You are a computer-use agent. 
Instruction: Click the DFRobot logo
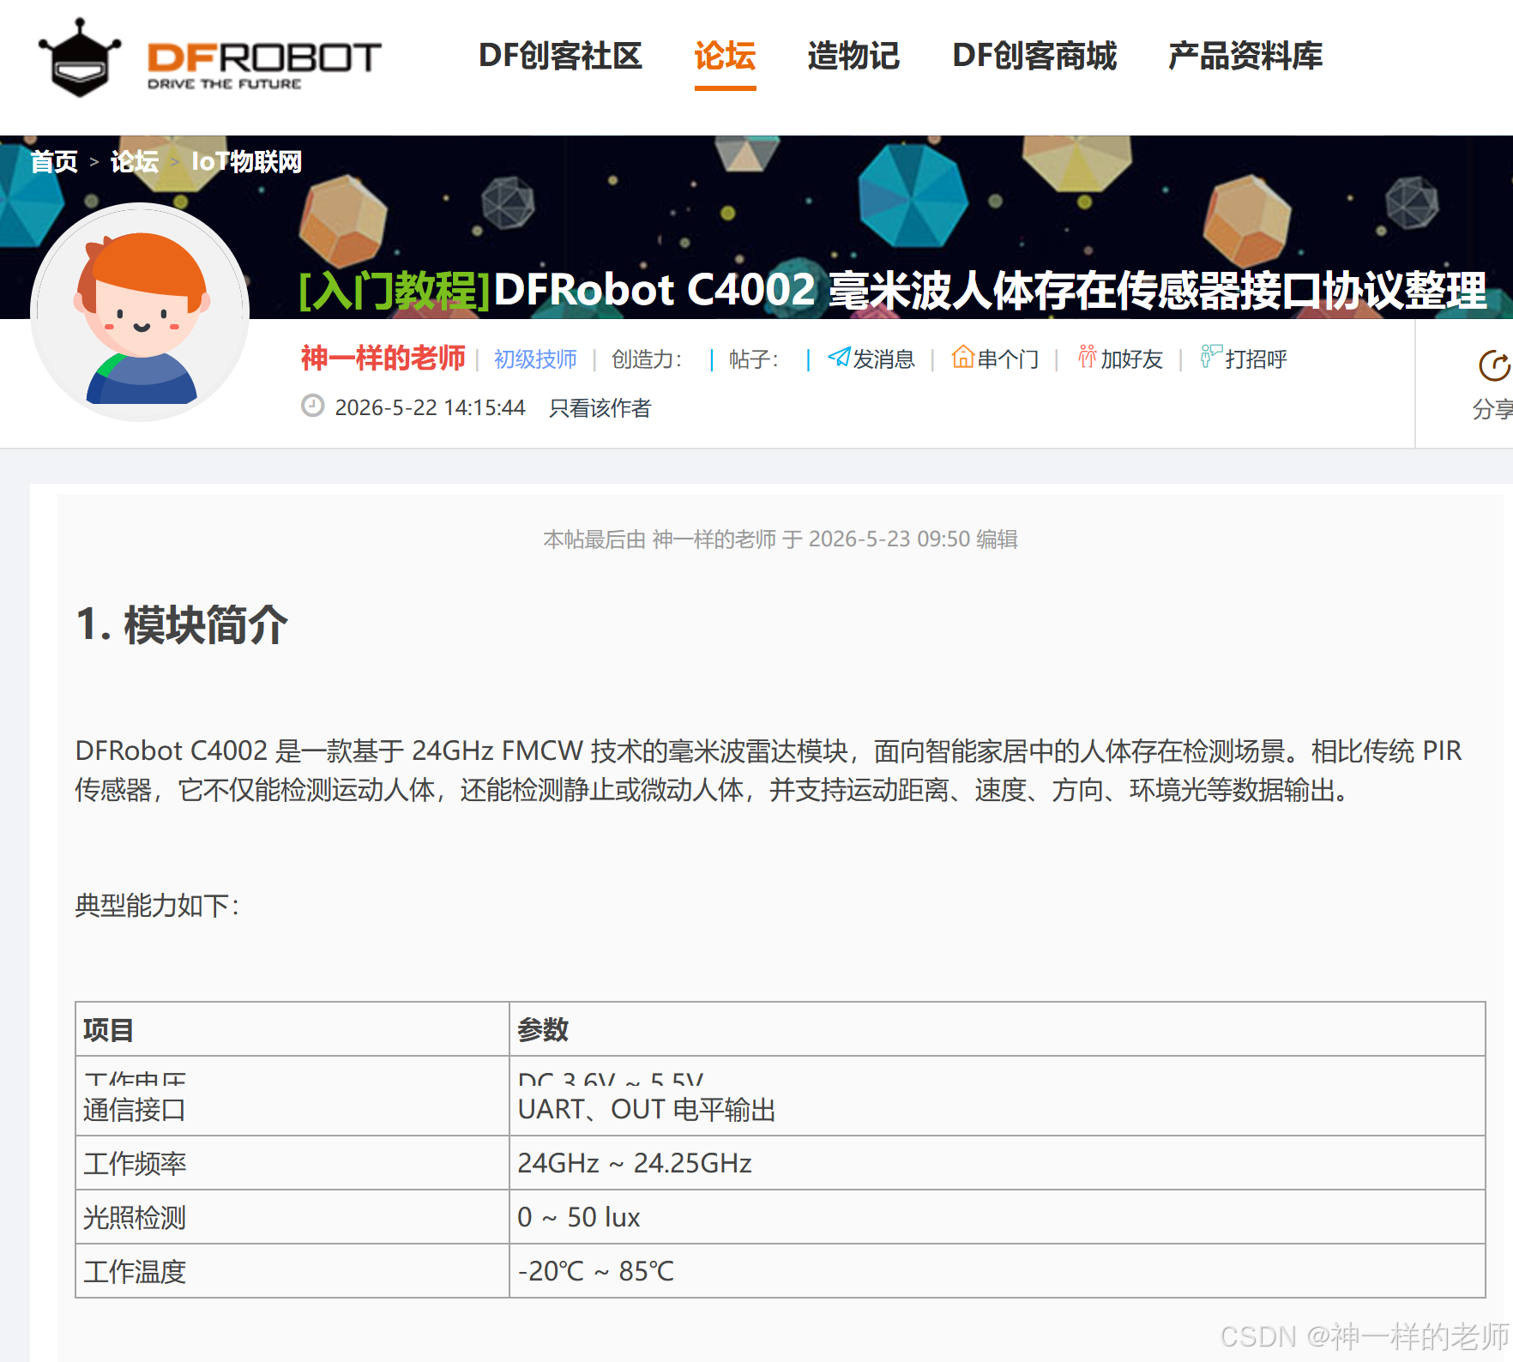click(210, 57)
